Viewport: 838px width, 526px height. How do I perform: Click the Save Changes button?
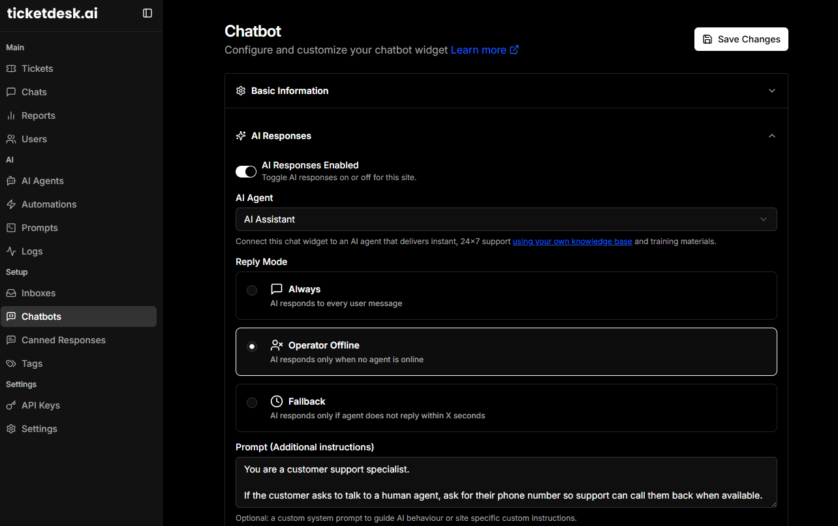(x=741, y=39)
